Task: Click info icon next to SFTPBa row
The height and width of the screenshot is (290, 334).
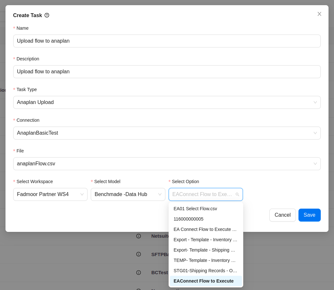Action: (x=139, y=254)
